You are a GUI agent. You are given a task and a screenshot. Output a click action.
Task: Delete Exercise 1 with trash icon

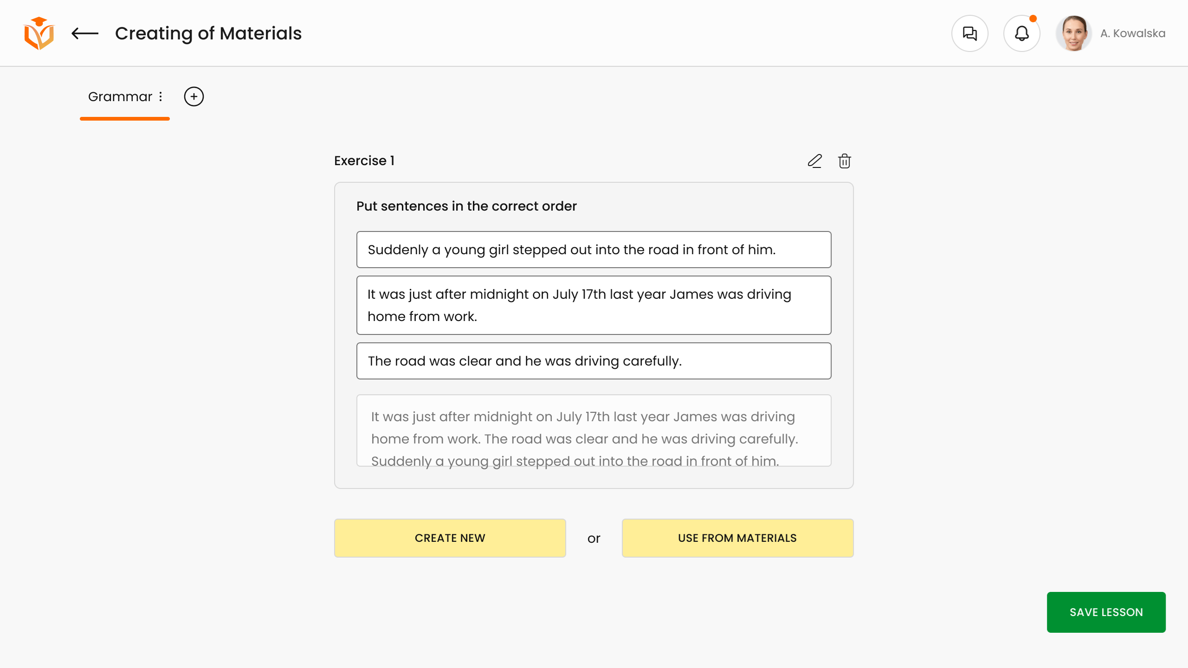[x=844, y=161]
